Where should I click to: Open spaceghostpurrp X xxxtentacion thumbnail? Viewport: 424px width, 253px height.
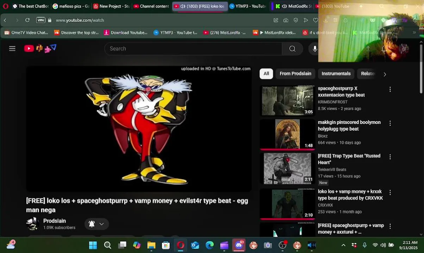tap(287, 100)
